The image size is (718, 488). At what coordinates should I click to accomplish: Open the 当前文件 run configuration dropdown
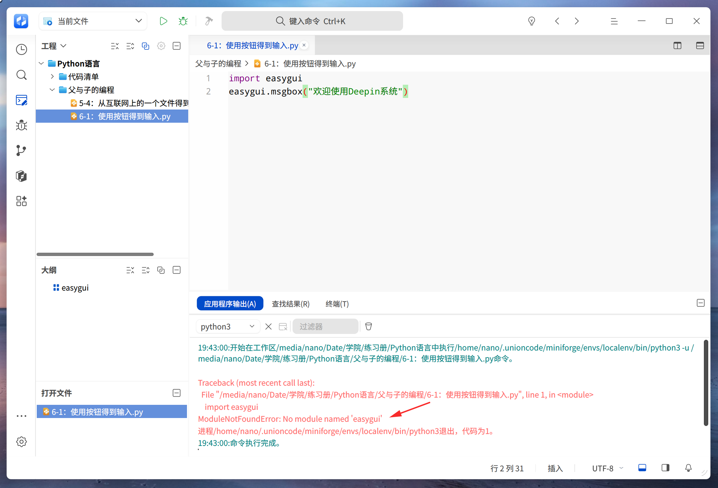pos(93,21)
